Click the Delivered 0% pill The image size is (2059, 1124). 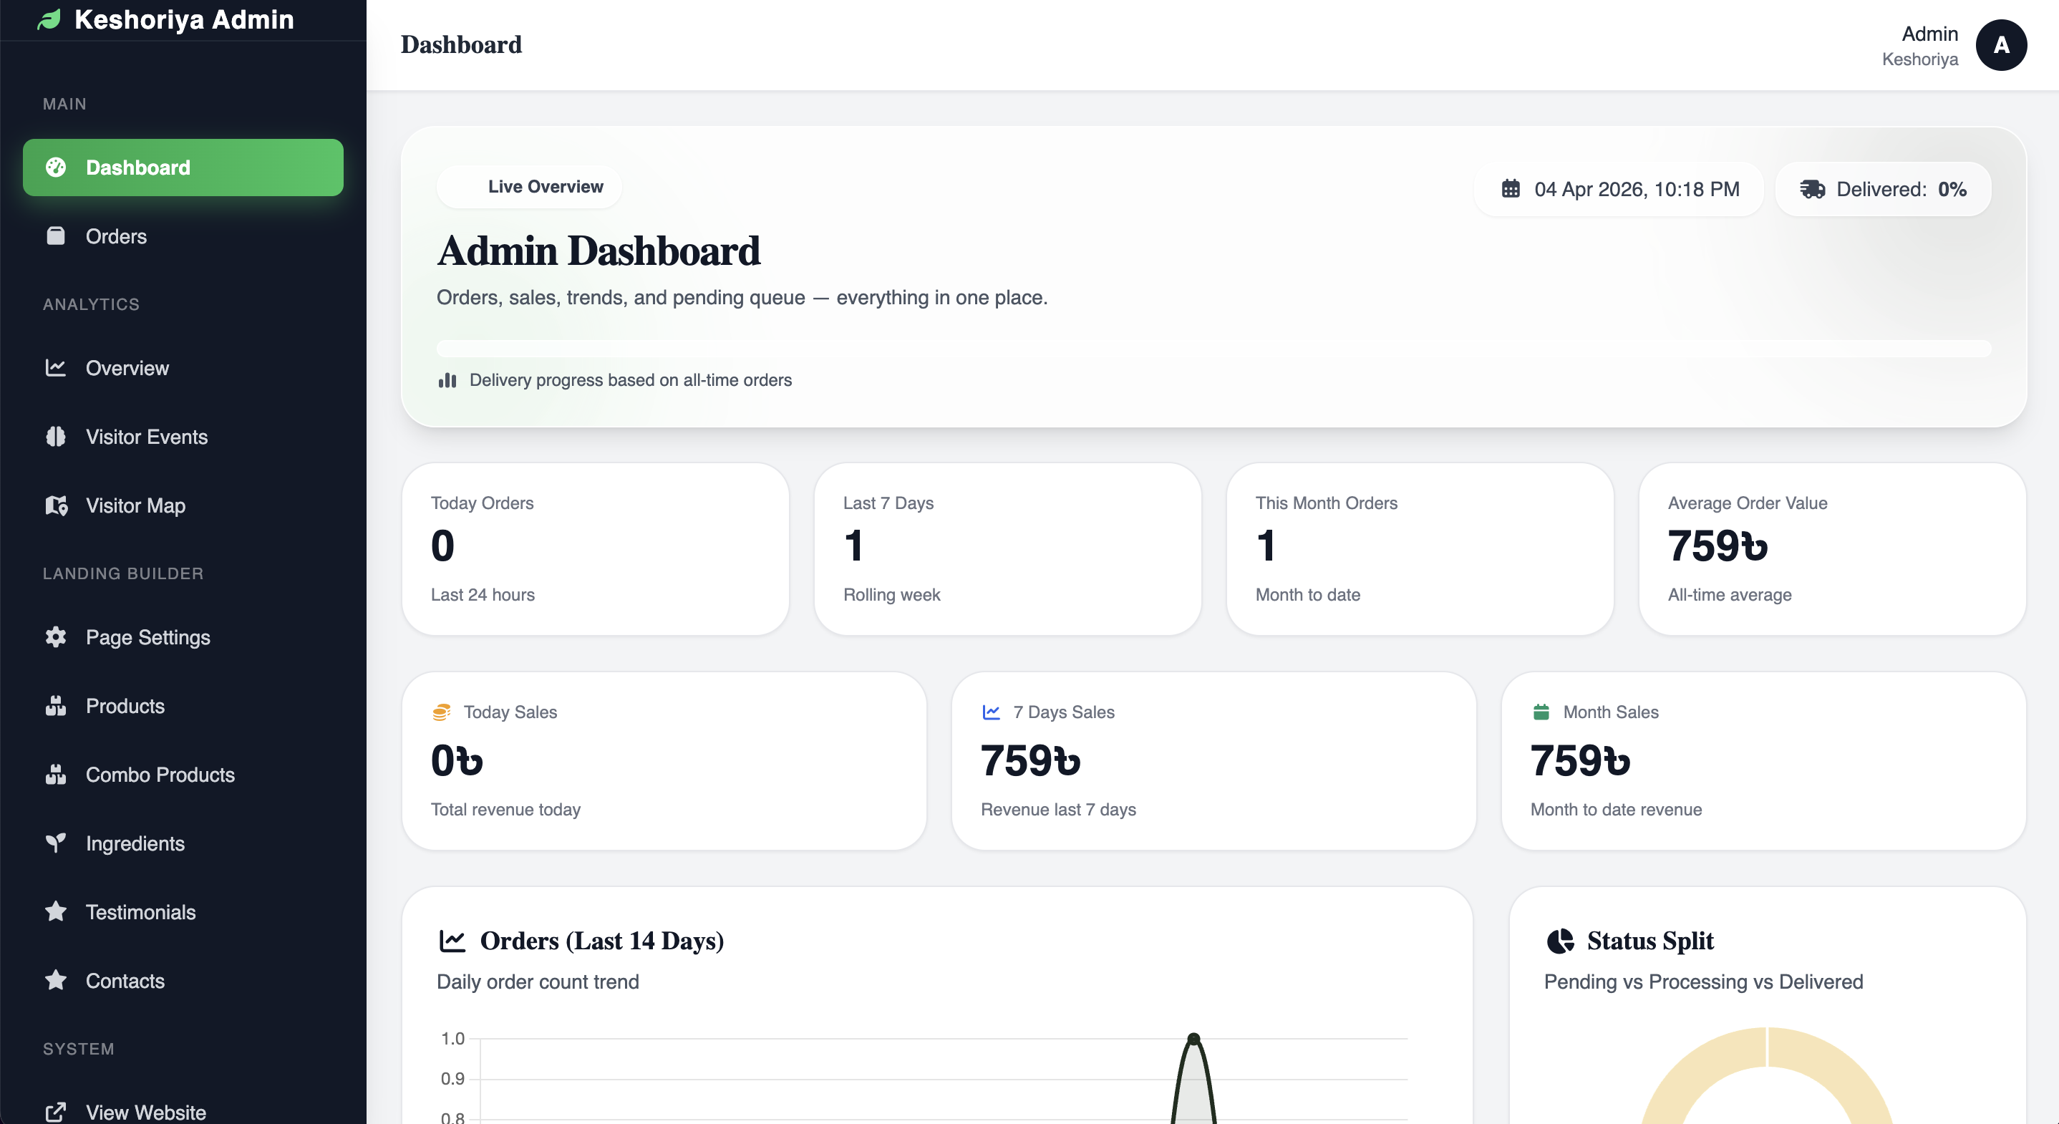tap(1882, 190)
